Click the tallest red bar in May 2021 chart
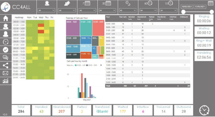This screenshot has width=215, height=117. 82,86
